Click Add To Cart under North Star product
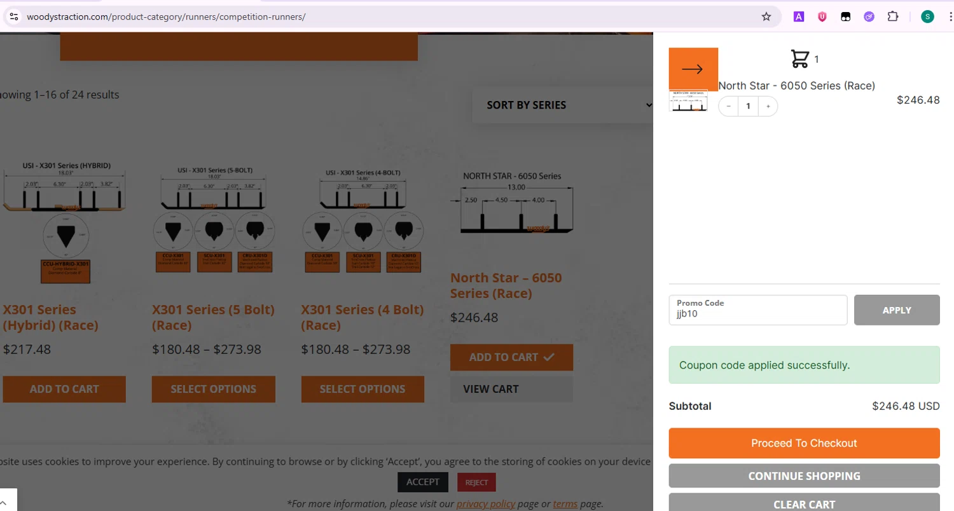This screenshot has width=954, height=511. point(511,357)
